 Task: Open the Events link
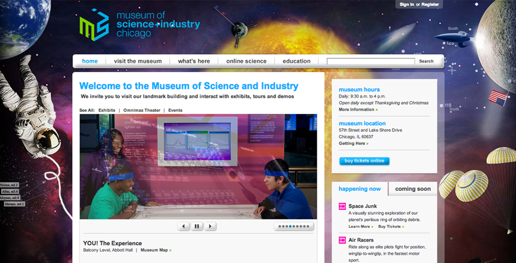click(176, 110)
